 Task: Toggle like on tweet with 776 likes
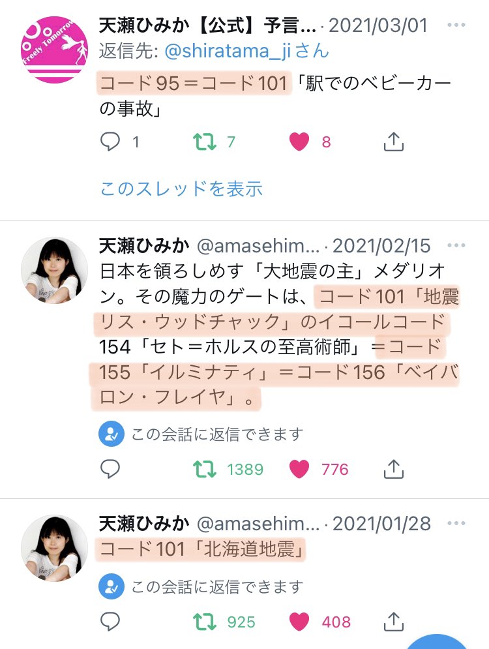(299, 469)
